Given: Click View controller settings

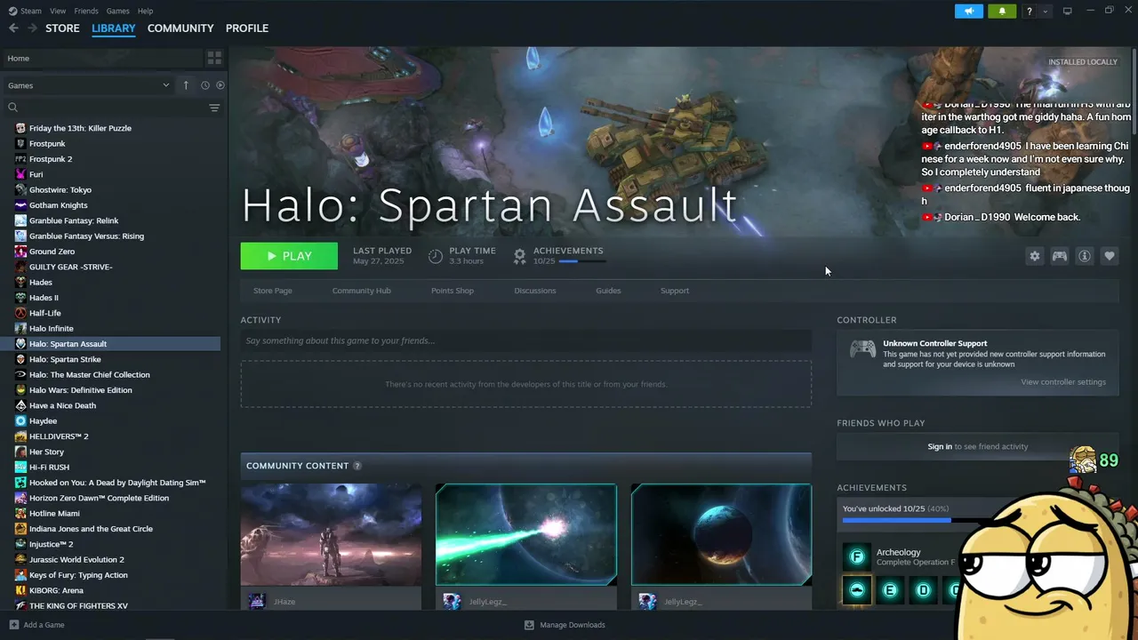Looking at the screenshot, I should click(x=1063, y=382).
